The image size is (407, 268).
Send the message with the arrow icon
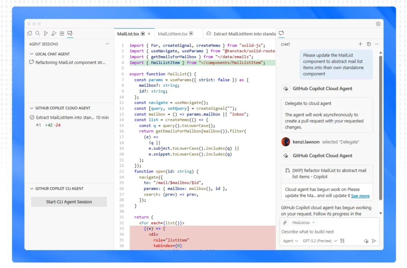[x=374, y=241]
